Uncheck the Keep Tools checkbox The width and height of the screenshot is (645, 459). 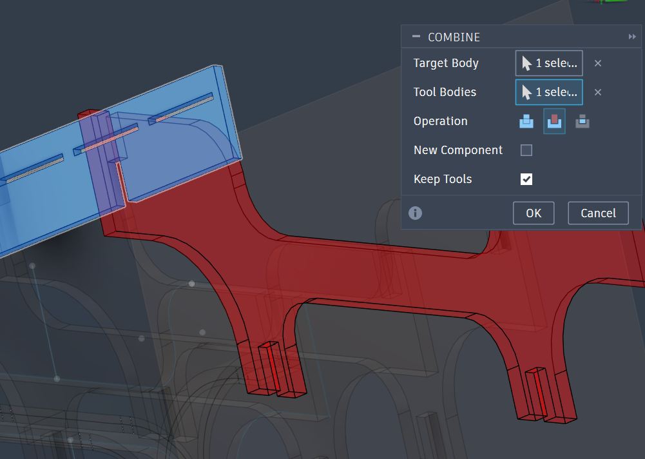coord(526,179)
